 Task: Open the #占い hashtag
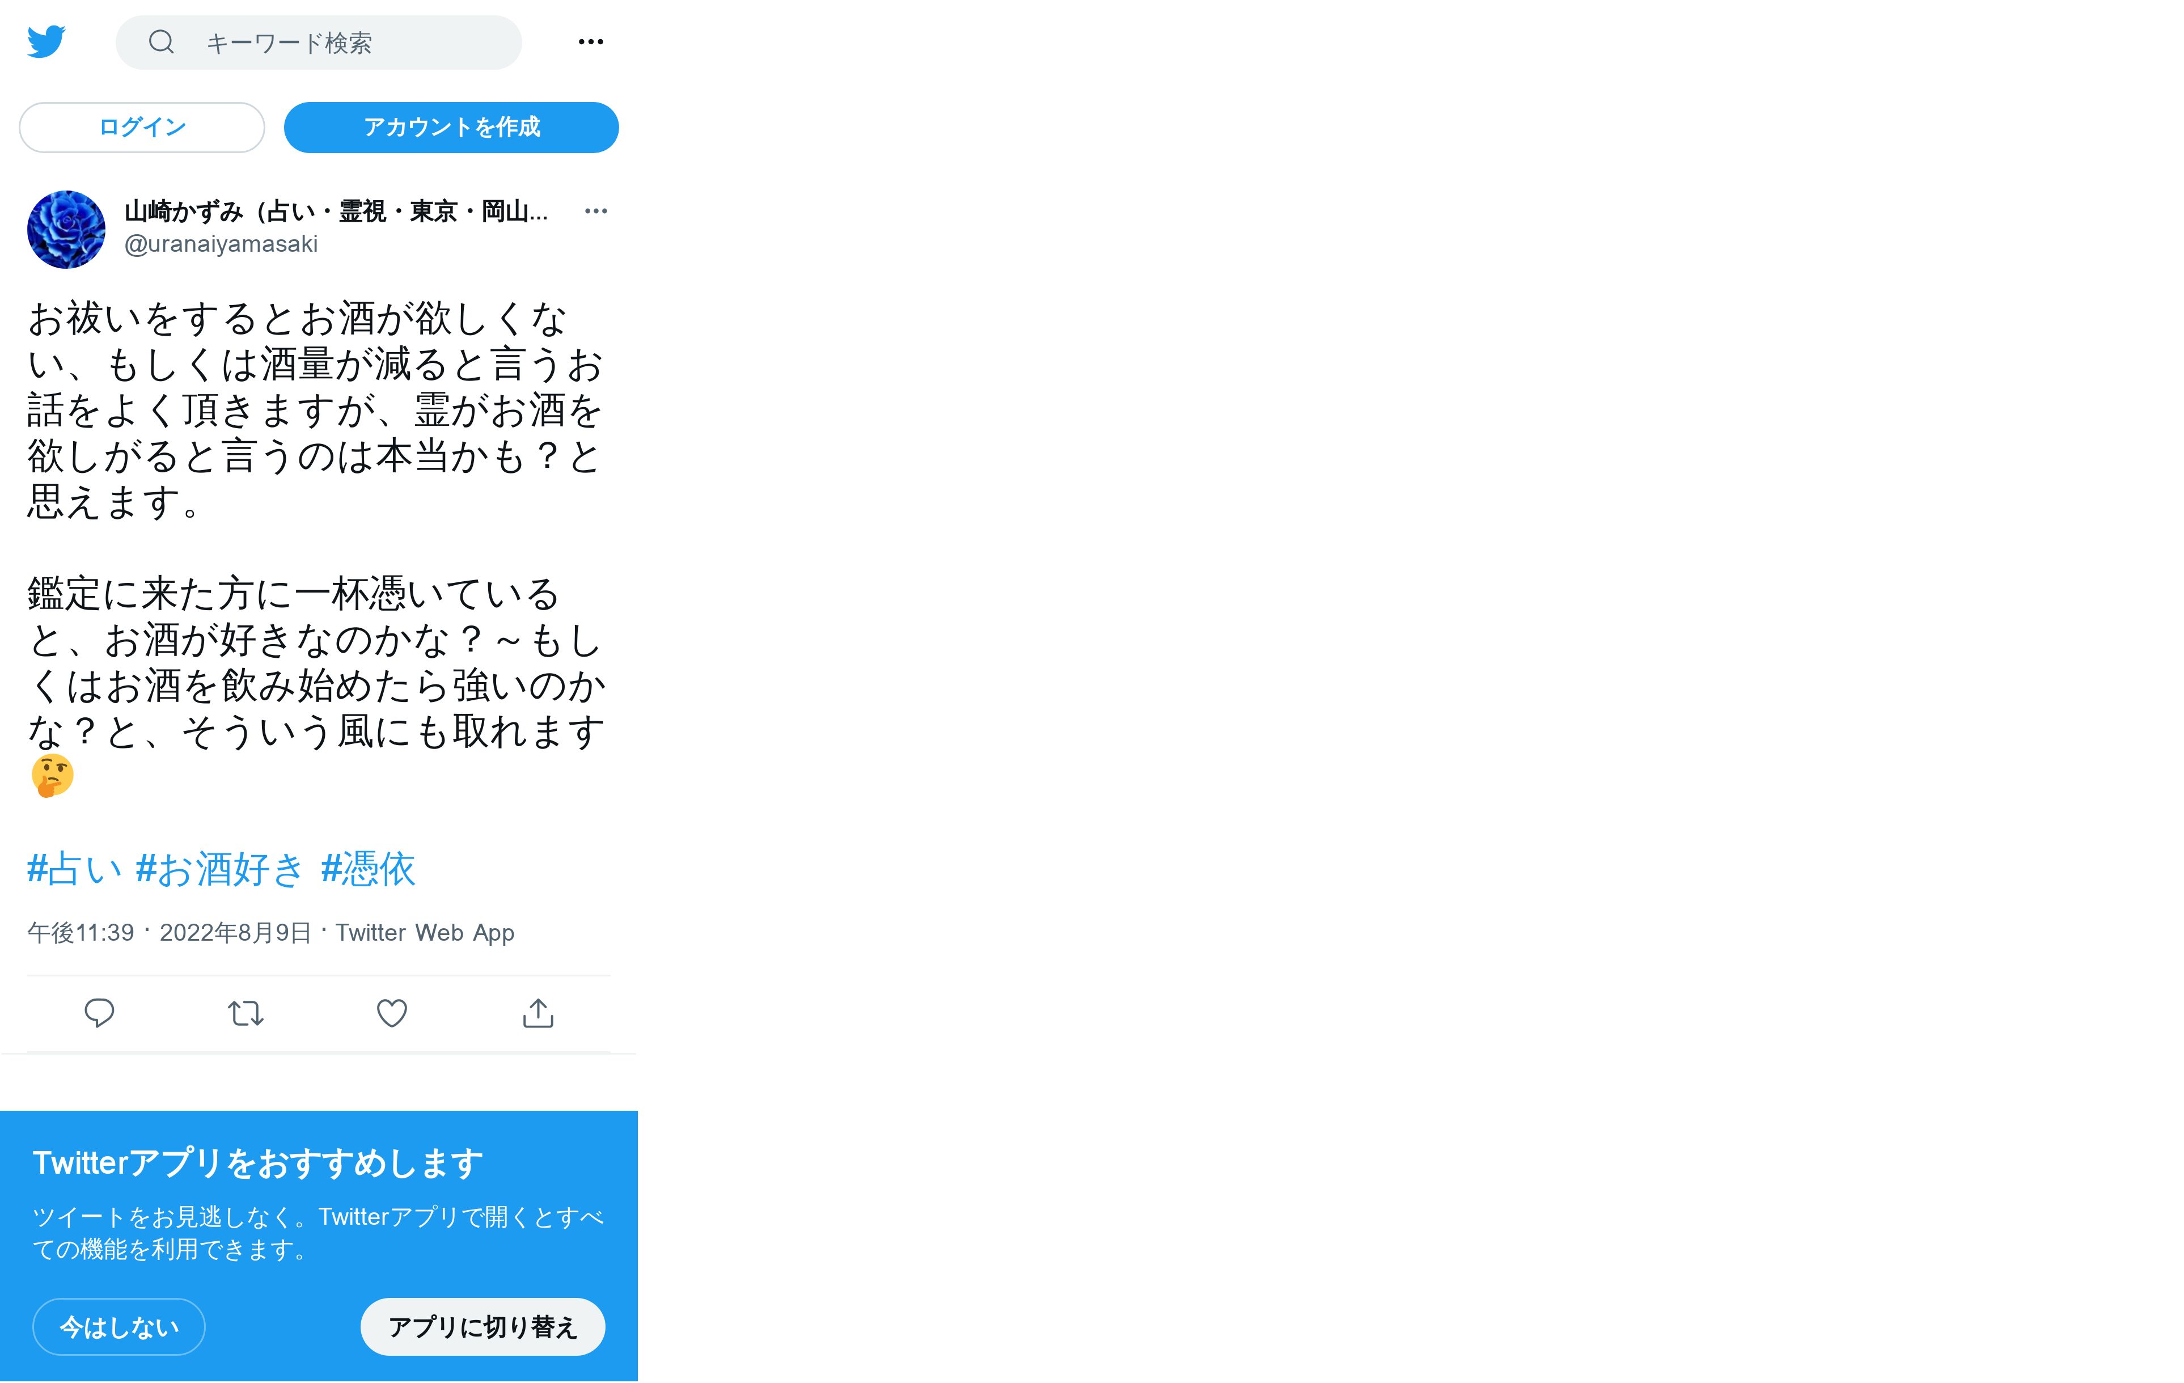point(74,869)
